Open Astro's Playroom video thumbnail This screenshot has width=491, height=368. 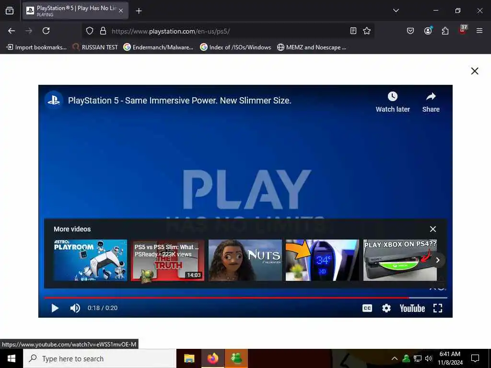90,260
